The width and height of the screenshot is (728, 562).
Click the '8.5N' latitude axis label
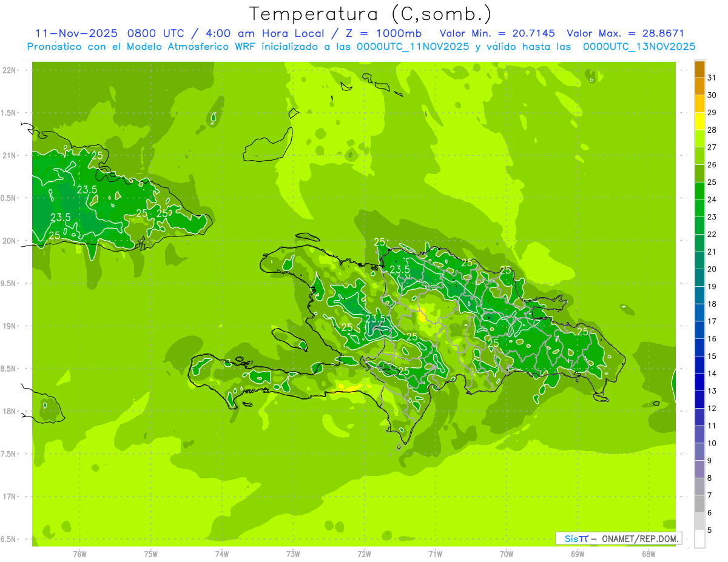pyautogui.click(x=9, y=369)
